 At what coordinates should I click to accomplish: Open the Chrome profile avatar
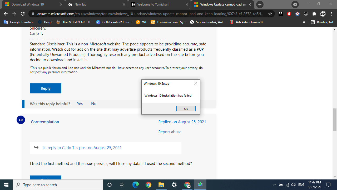click(x=323, y=14)
